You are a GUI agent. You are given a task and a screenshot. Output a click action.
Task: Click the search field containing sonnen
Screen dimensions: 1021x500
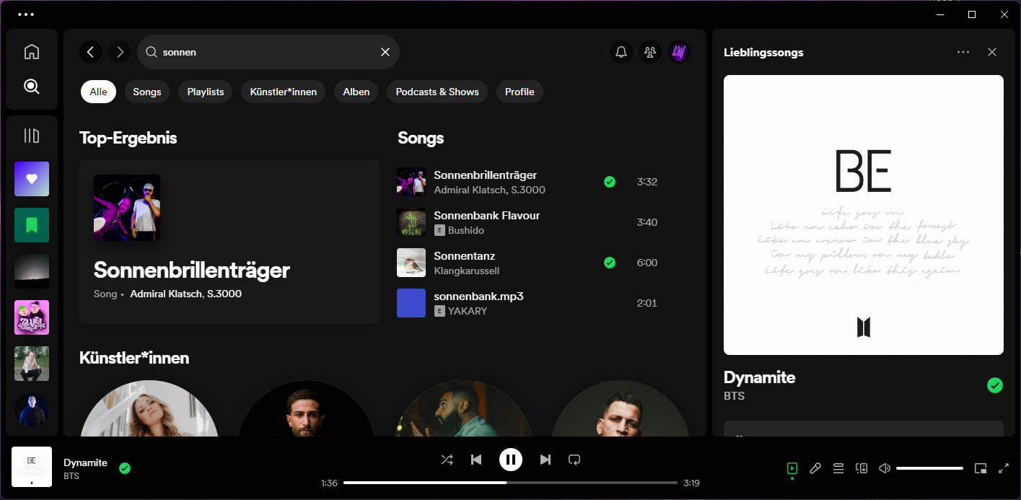click(267, 52)
